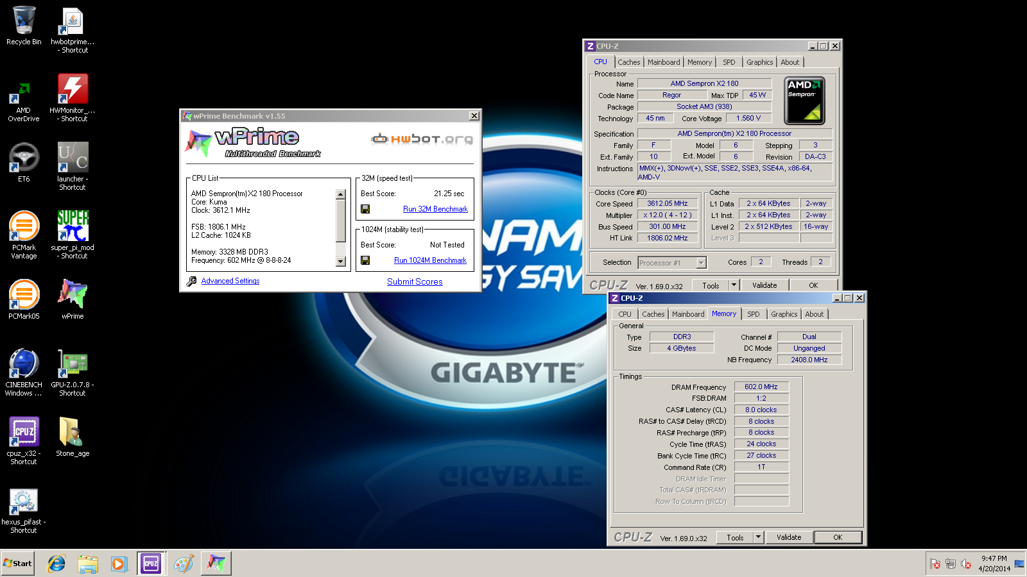
Task: Click Validate in lower CPU-Z window
Action: coord(789,537)
